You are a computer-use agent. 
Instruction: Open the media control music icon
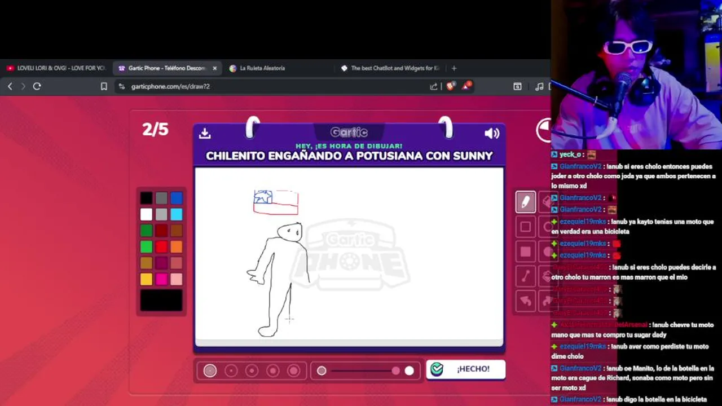(x=539, y=86)
